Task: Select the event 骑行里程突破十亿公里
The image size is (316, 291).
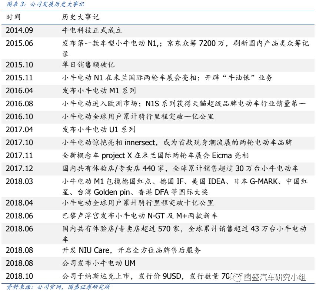Action: coord(138,203)
